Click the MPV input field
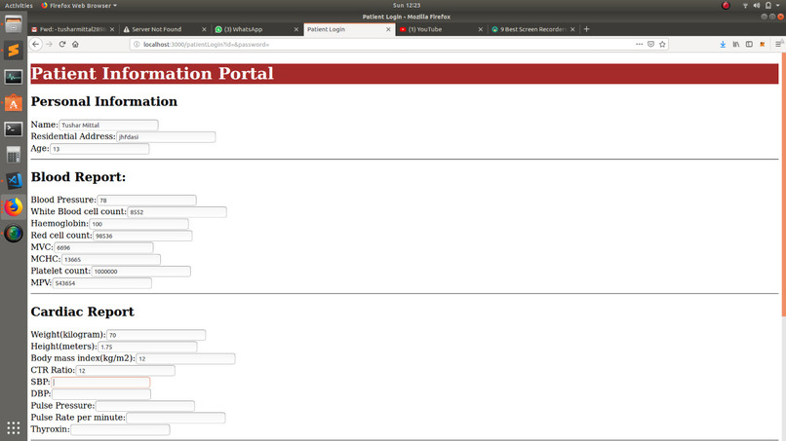This screenshot has width=786, height=441. coord(101,283)
